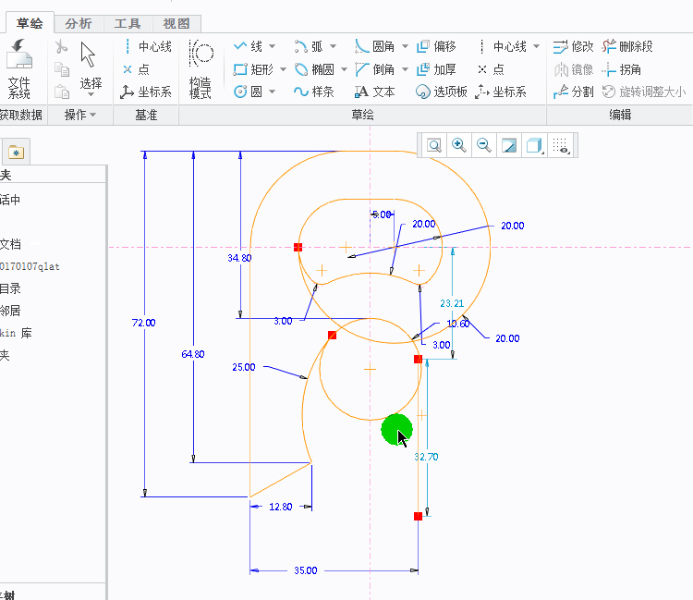Image resolution: width=693 pixels, height=600 pixels.
Task: Toggle the sketcher display filters icon
Action: point(561,145)
